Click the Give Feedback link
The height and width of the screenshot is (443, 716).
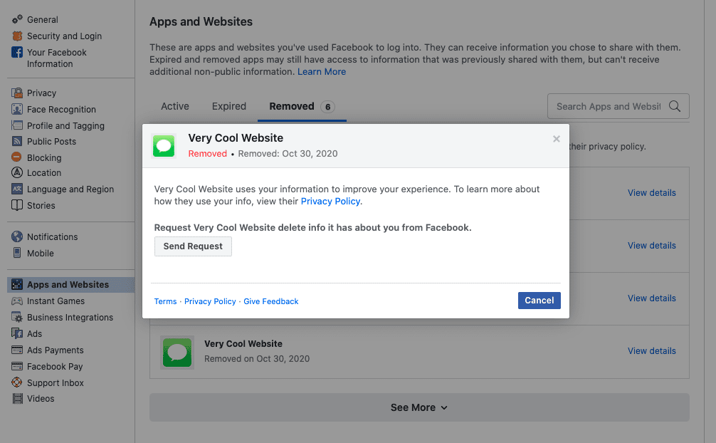(x=271, y=301)
